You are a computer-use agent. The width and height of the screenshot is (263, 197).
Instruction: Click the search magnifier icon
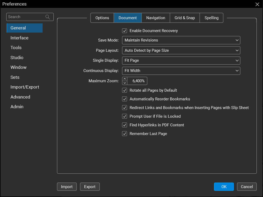coord(48,17)
